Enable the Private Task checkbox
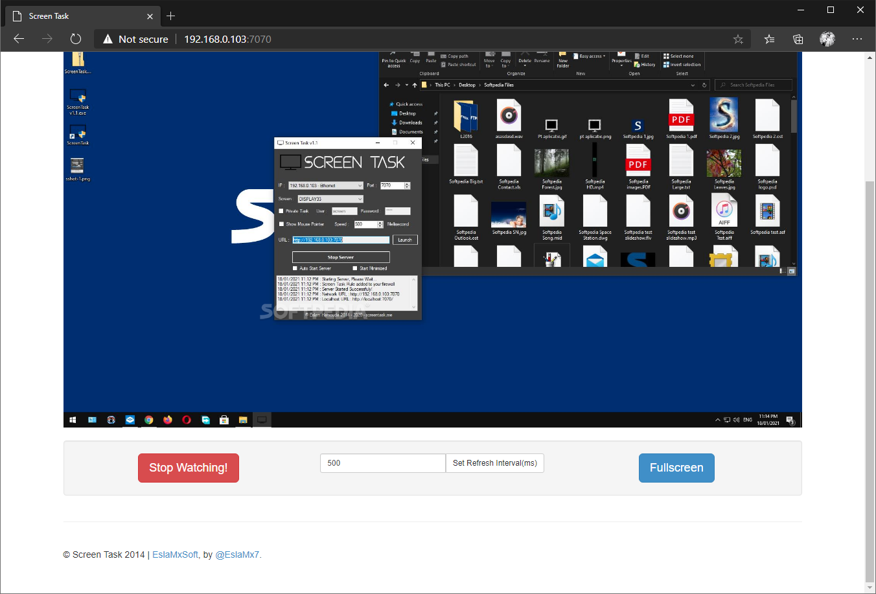 (x=281, y=211)
